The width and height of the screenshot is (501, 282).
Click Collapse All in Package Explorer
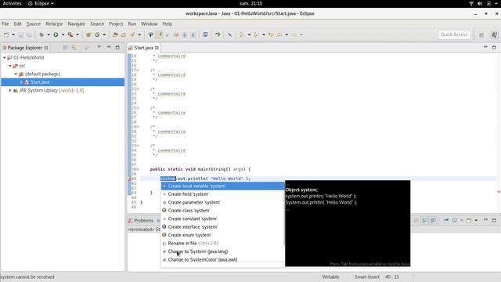pyautogui.click(x=65, y=48)
